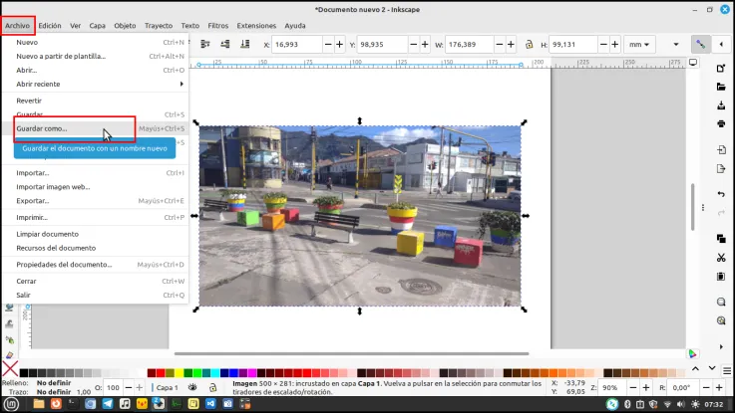Open the mm units dropdown

pos(639,45)
